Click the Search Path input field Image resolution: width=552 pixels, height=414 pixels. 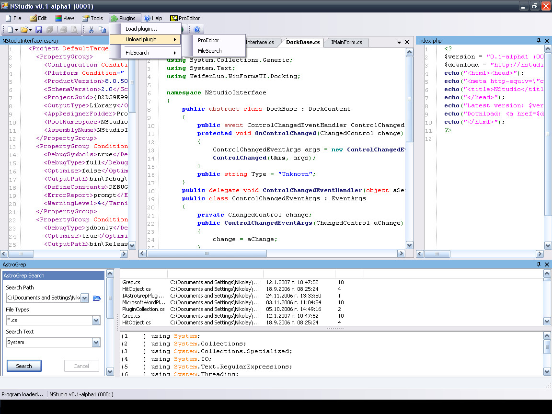[44, 298]
